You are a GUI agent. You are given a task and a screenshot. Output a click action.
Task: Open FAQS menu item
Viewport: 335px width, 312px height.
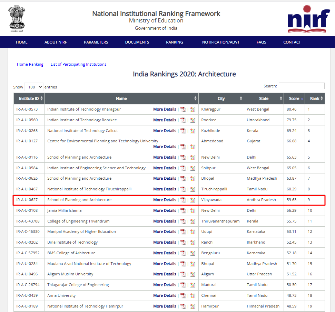[x=261, y=42]
